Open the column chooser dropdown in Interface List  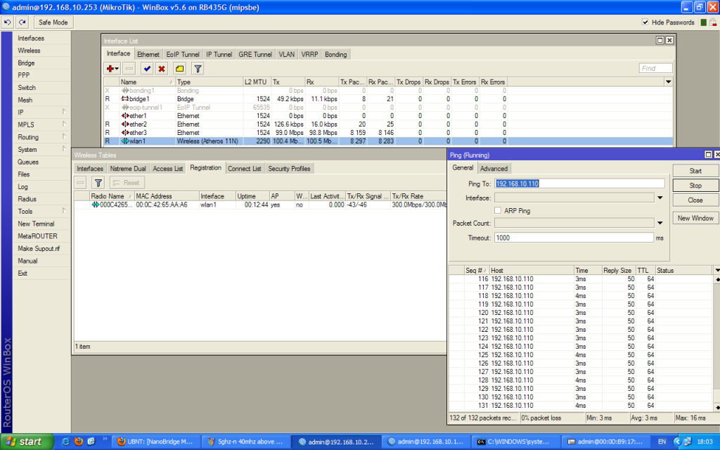coord(668,82)
